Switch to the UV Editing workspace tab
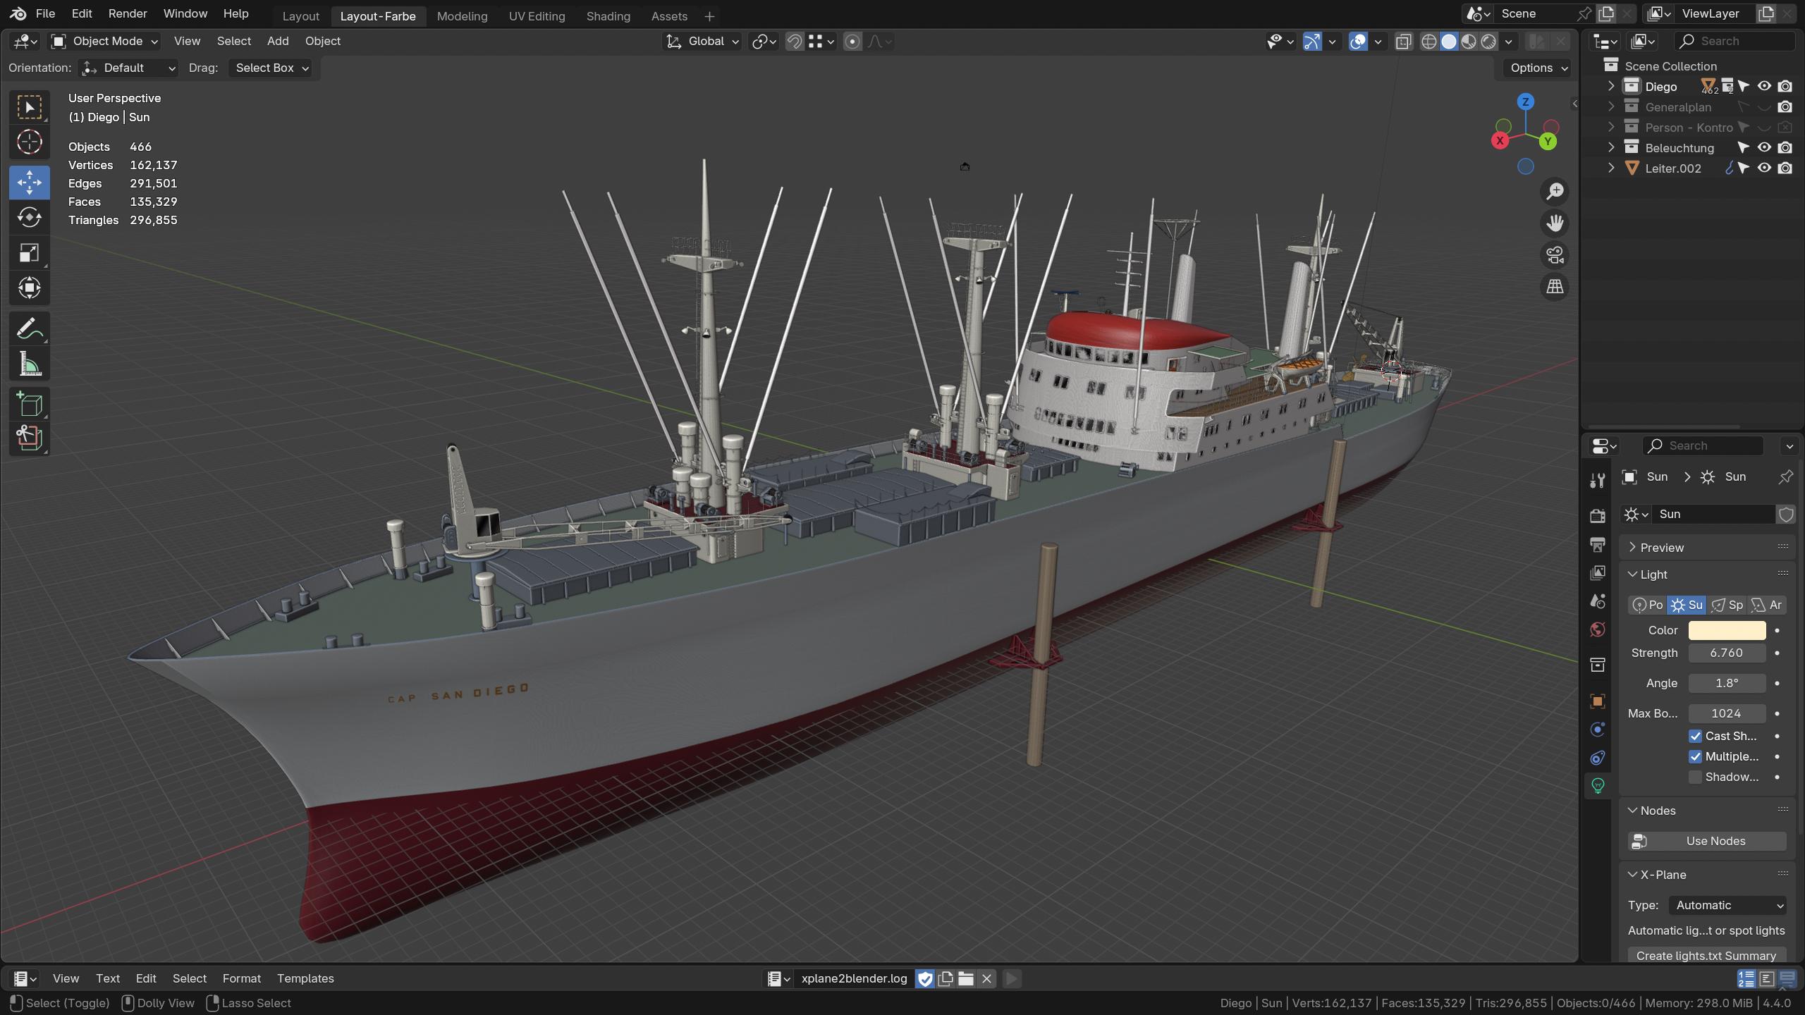 tap(537, 16)
